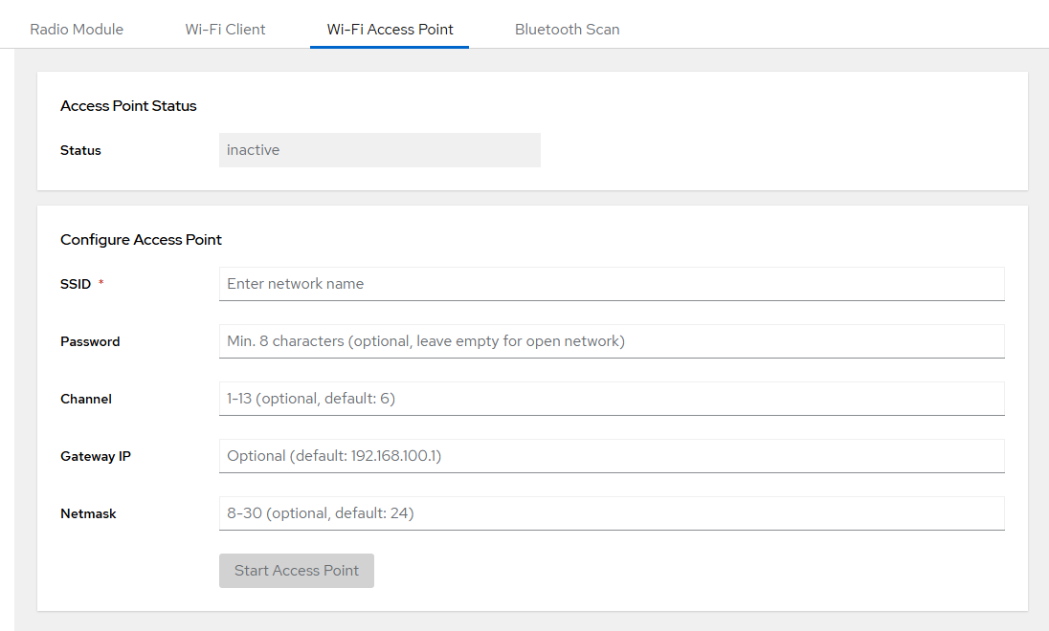Select the Channel input field
The height and width of the screenshot is (631, 1049).
611,399
